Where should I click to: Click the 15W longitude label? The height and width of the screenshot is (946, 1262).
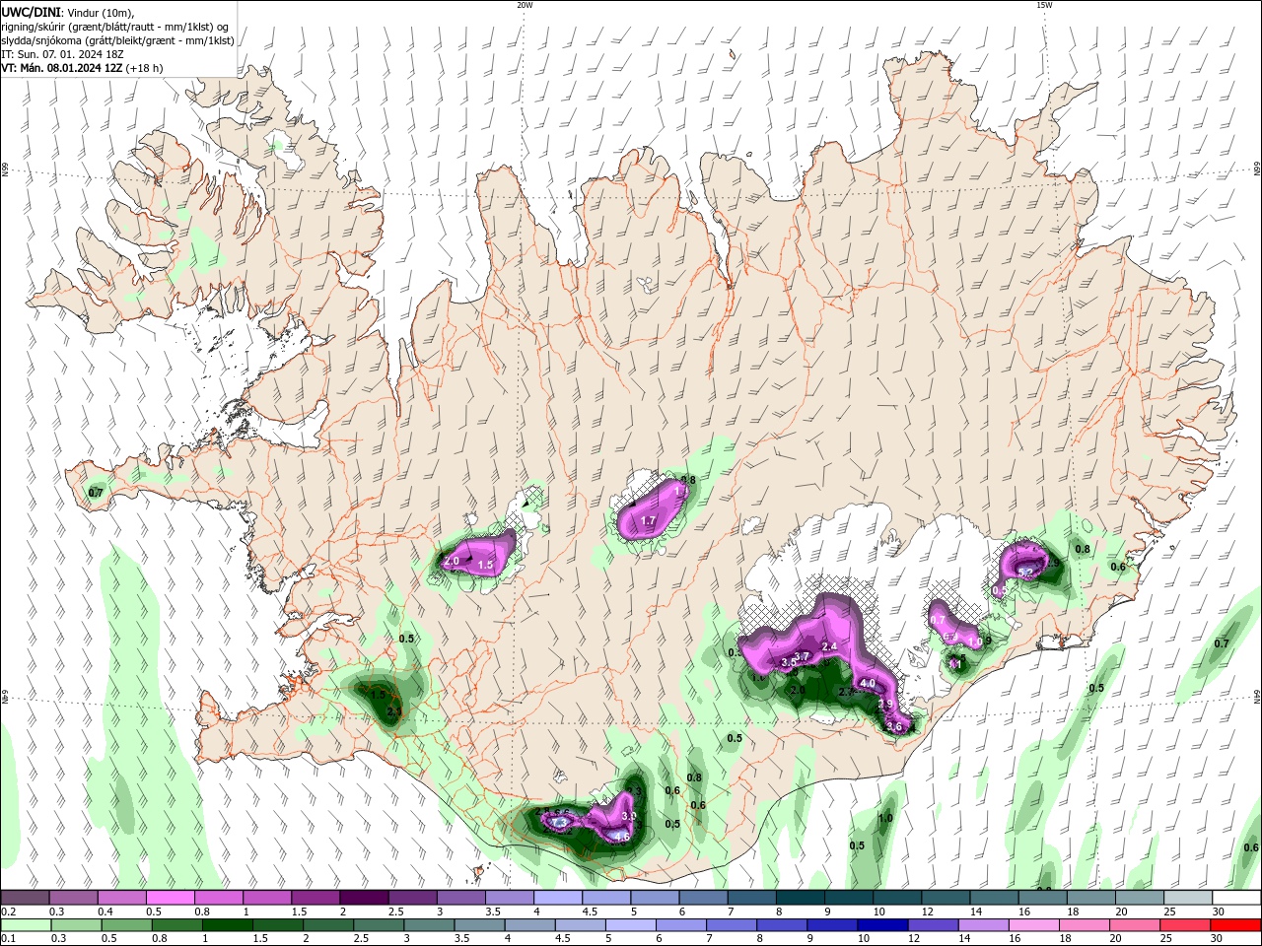1044,5
